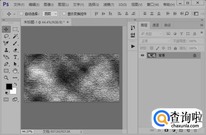Image resolution: width=206 pixels, height=135 pixels.
Task: Select the Rectangular Marquee tool
Action: (x=15, y=29)
